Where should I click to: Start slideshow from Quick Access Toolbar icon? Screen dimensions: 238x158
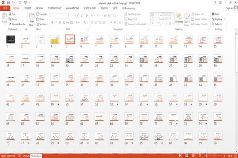(25, 3)
